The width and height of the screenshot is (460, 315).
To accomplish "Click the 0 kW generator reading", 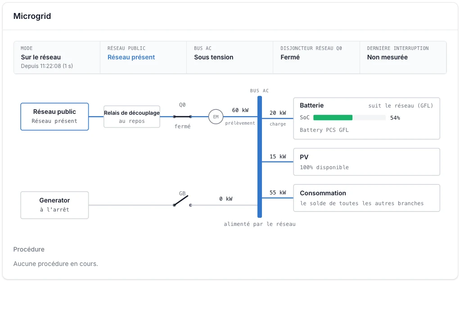I will 225,199.
